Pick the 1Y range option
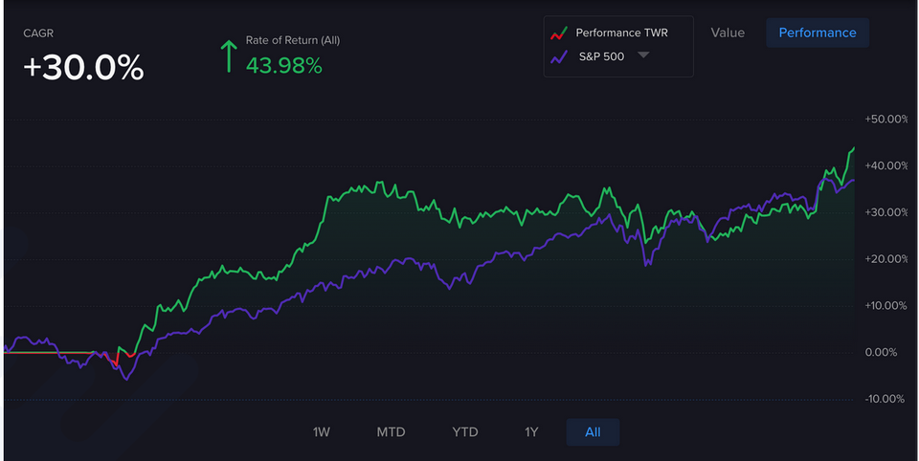Image resolution: width=919 pixels, height=461 pixels. point(531,432)
